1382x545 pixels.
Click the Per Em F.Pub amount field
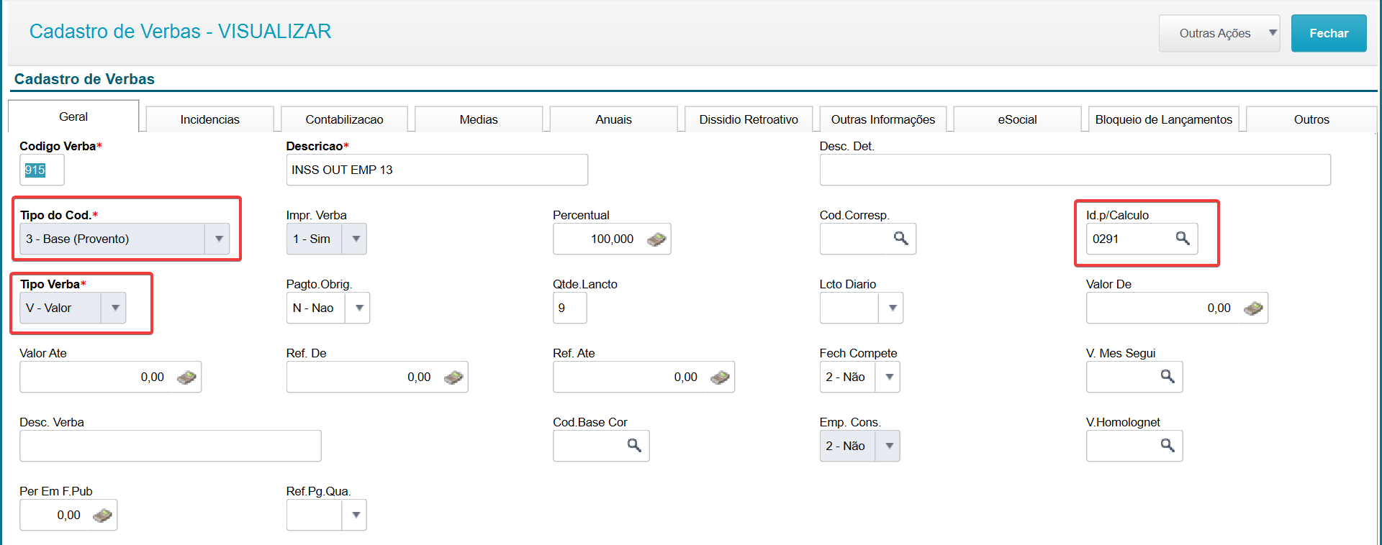68,515
